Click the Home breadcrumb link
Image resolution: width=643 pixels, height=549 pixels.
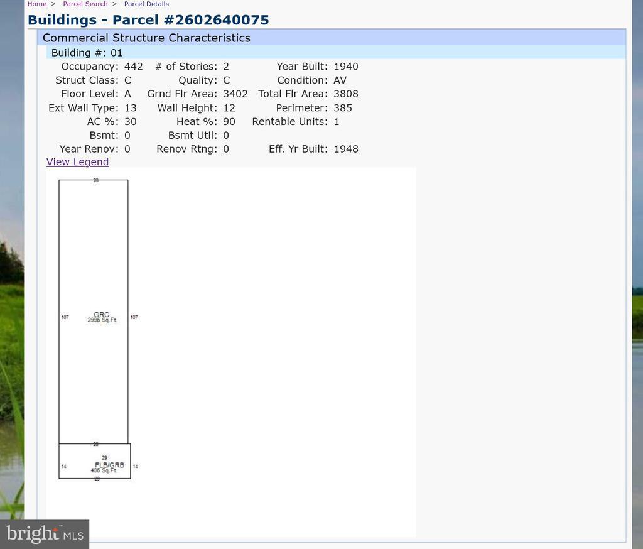tap(36, 4)
